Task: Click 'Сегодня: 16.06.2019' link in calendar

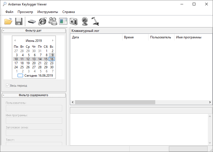Action: pyautogui.click(x=38, y=76)
